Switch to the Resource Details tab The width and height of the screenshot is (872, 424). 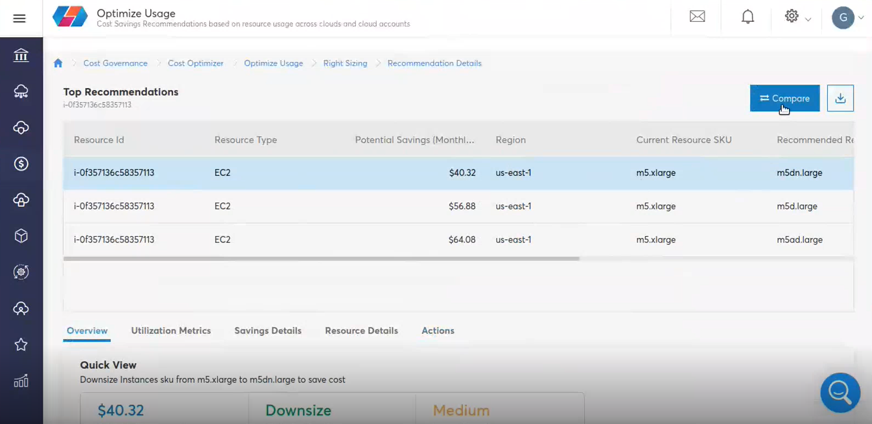(x=361, y=331)
